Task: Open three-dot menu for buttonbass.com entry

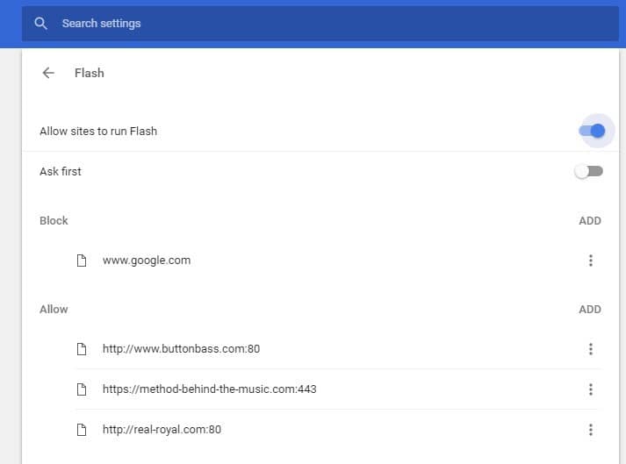Action: click(591, 349)
